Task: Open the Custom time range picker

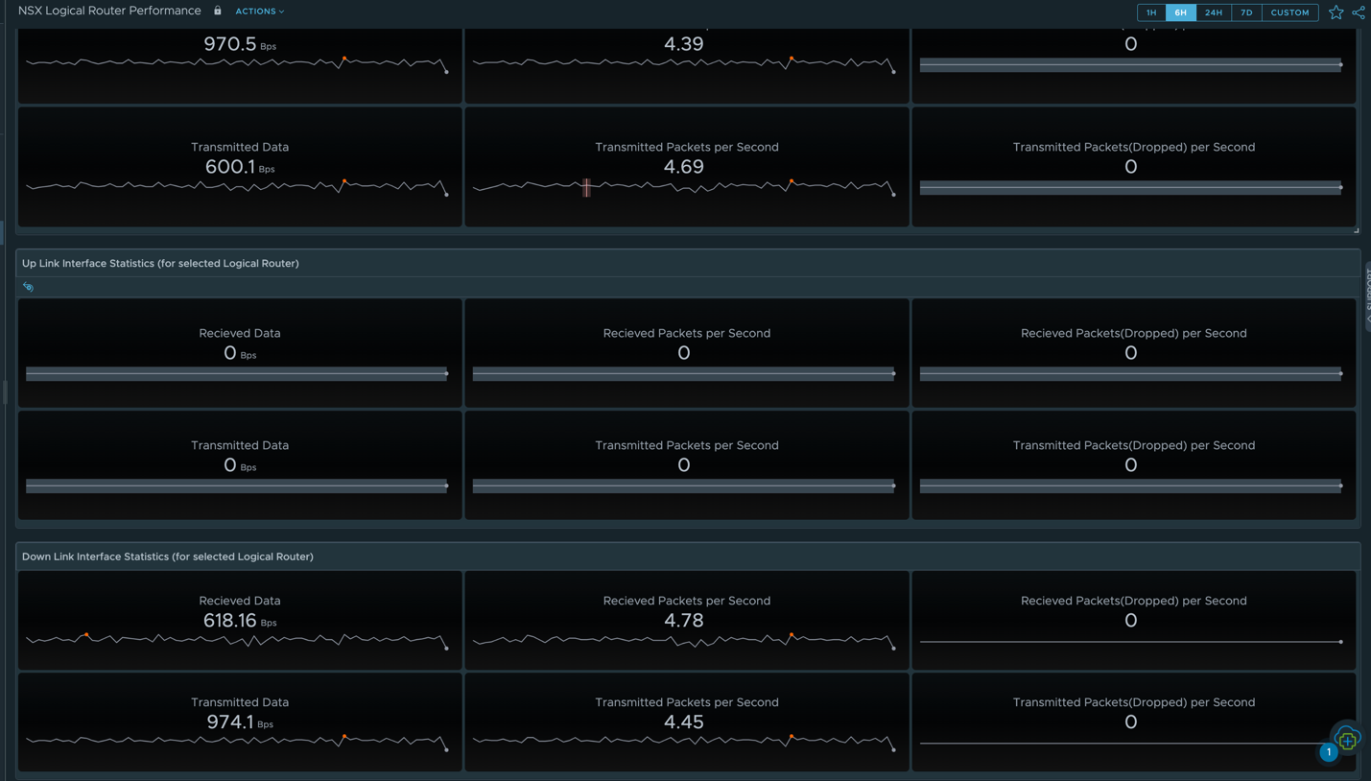Action: point(1289,12)
